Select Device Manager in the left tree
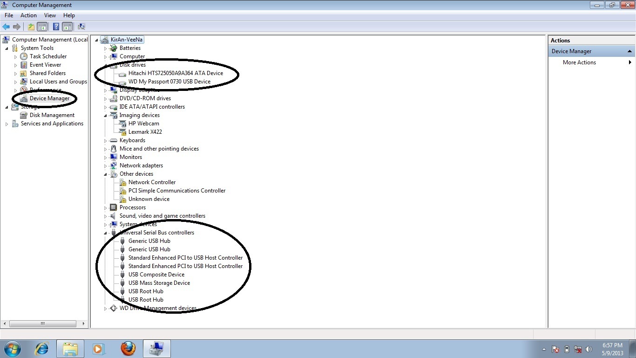Viewport: 636px width, 358px height. tap(49, 98)
